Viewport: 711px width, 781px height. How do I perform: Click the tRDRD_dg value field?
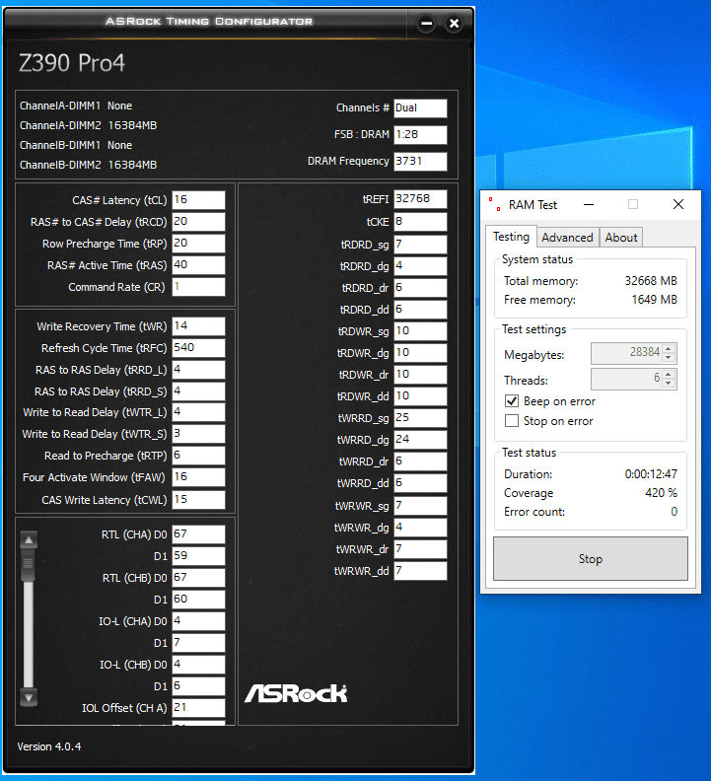(420, 266)
